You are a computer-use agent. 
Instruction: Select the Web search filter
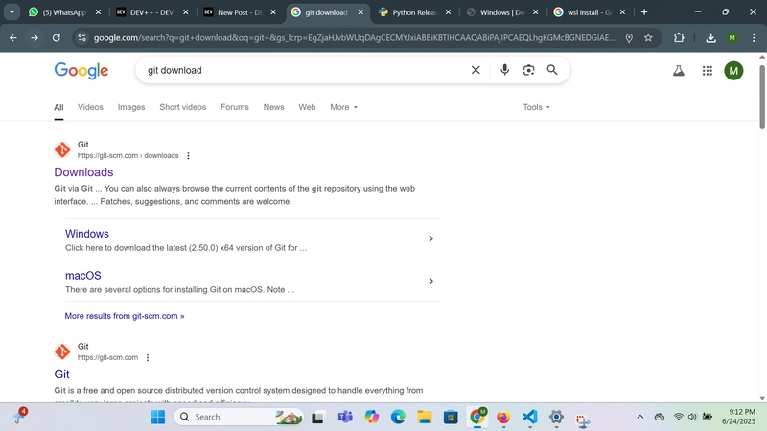point(307,107)
